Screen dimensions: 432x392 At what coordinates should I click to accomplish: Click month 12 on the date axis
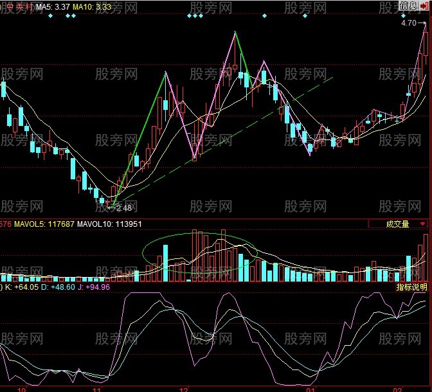click(184, 389)
